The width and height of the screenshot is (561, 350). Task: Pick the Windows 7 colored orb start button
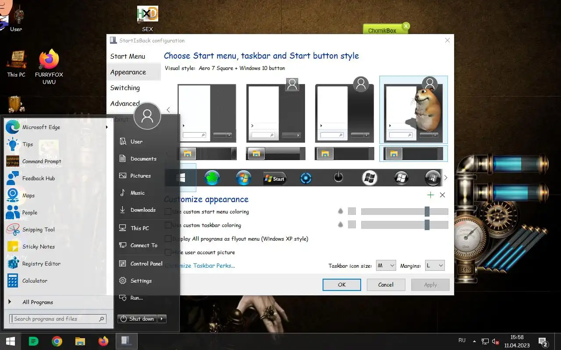[243, 178]
